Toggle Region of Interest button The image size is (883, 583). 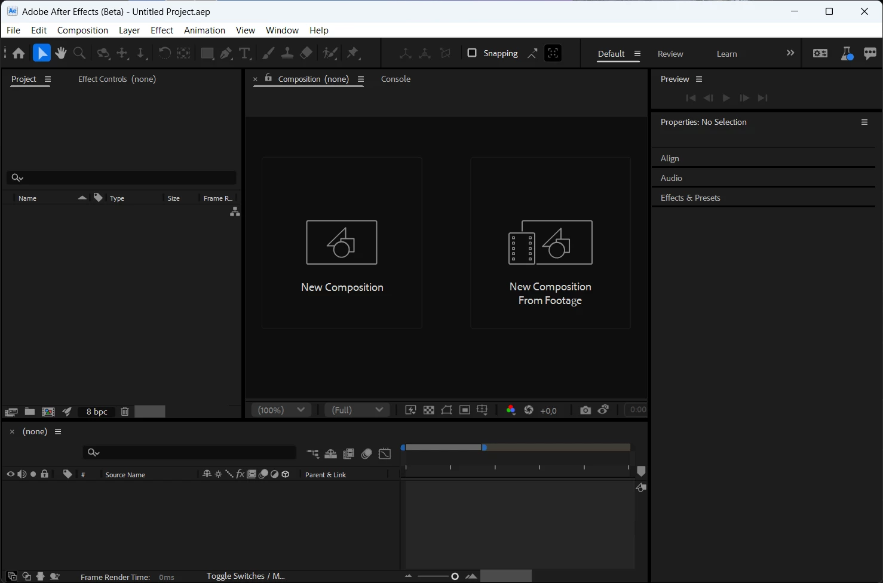point(465,410)
